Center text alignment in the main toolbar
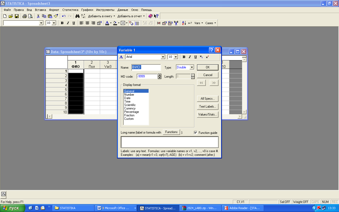 [87, 23]
